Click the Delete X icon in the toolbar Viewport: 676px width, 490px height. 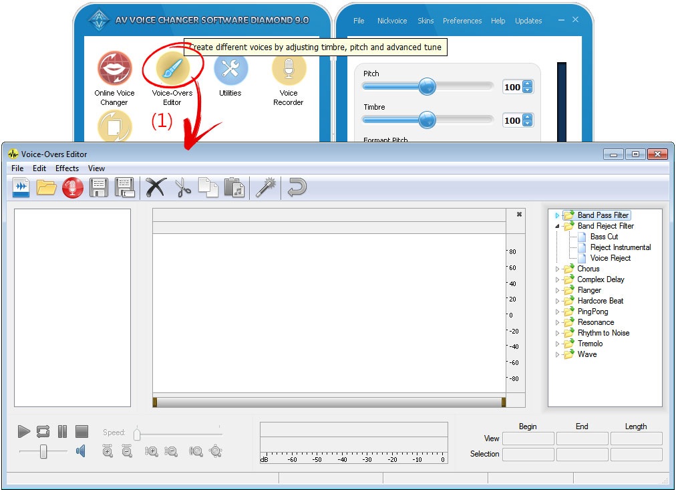155,188
